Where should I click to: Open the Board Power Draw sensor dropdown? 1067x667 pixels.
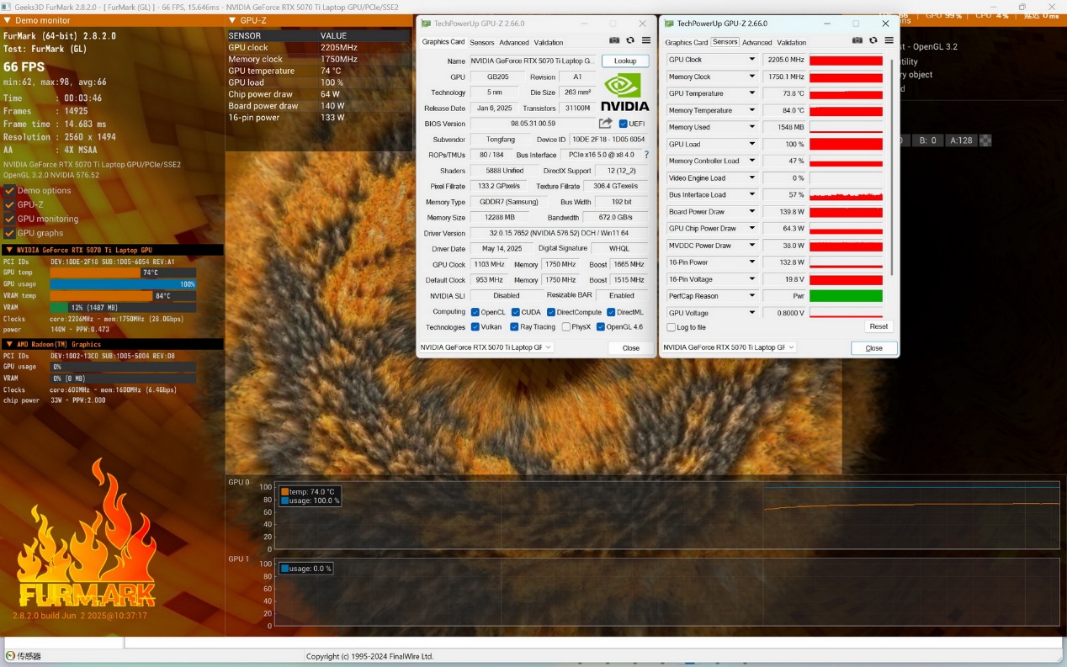click(752, 212)
